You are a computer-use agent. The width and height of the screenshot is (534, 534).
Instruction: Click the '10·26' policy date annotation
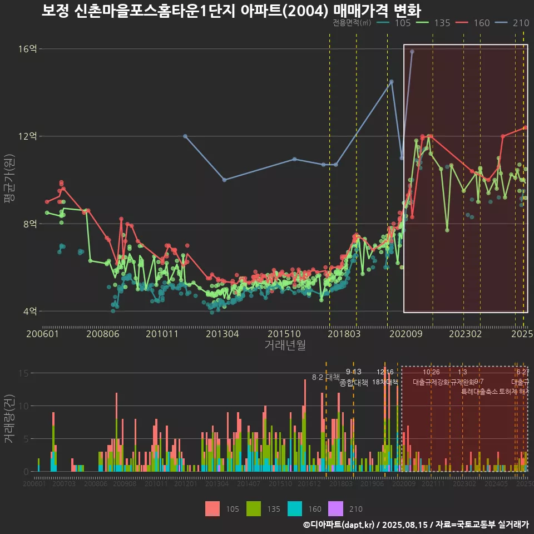point(431,372)
